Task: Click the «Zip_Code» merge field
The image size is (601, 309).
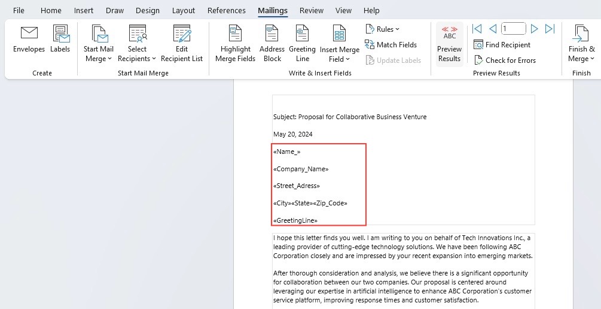Action: pyautogui.click(x=330, y=203)
